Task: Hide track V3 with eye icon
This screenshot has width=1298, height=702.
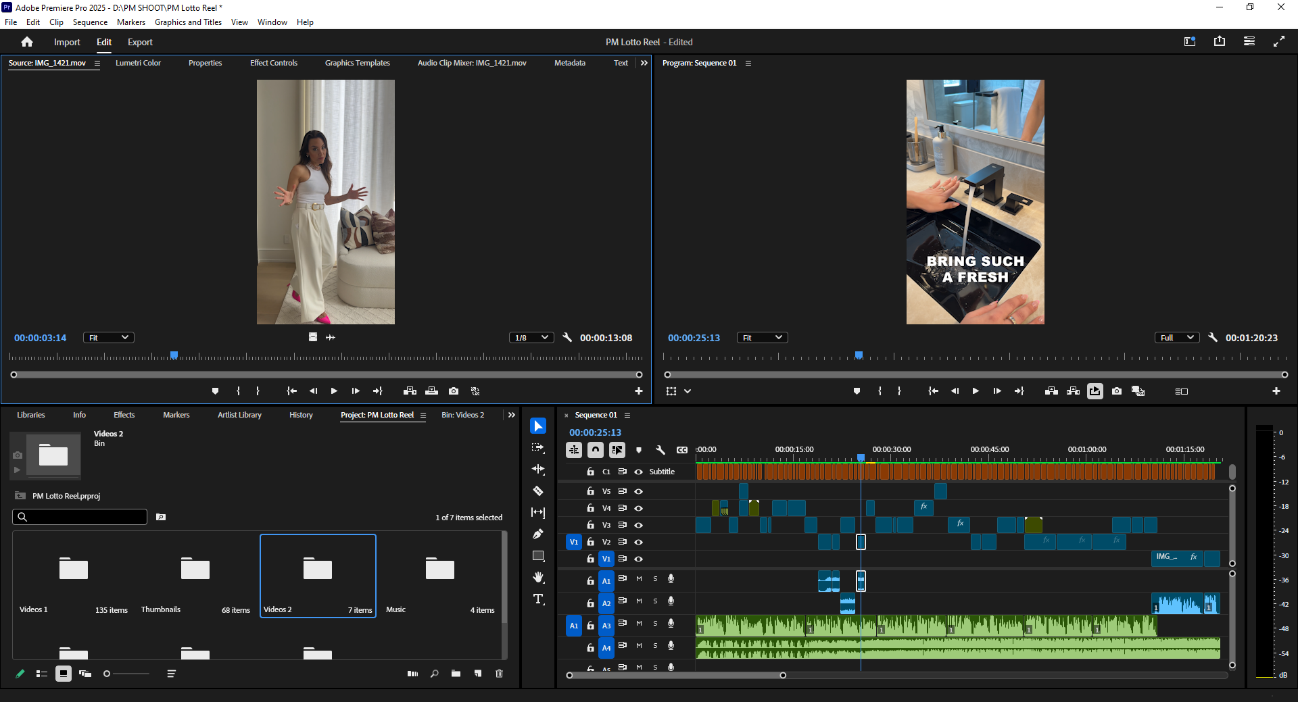Action: (x=638, y=525)
